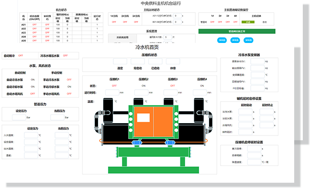Click the box above 休息
This screenshot has width=310, height=188.
pyautogui.click(x=173, y=62)
